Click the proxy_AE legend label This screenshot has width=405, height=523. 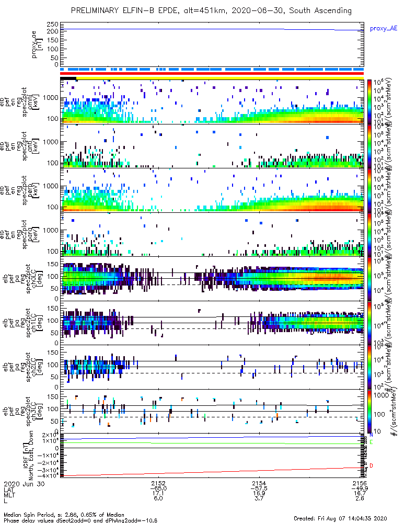(x=384, y=29)
